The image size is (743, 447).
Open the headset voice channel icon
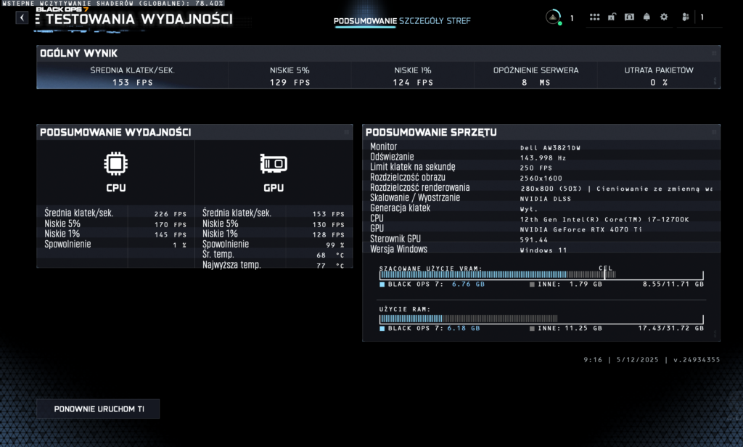point(629,17)
